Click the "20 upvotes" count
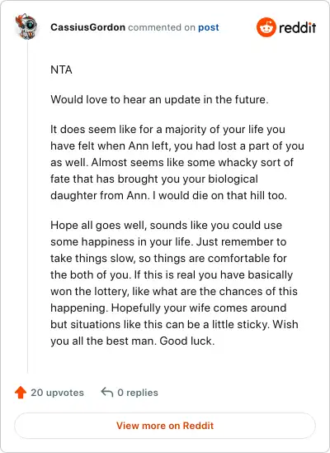Image resolution: width=330 pixels, height=453 pixels. pos(58,393)
